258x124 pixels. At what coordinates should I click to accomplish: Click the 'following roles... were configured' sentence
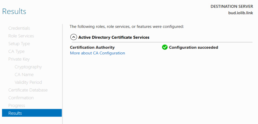pyautogui.click(x=127, y=26)
